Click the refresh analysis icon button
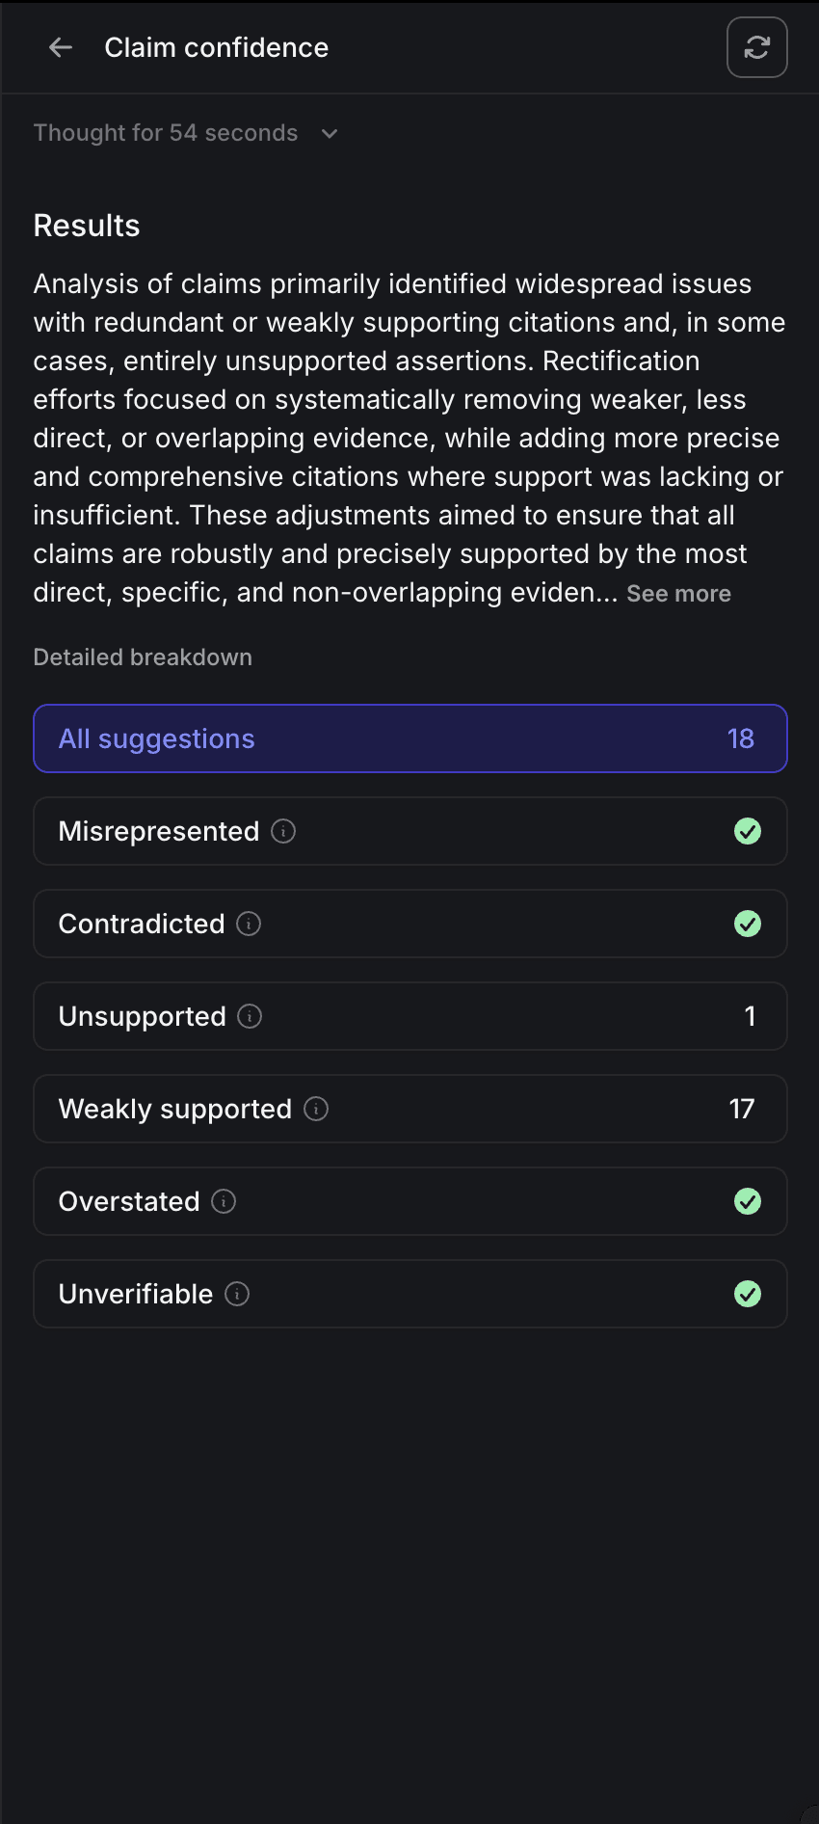This screenshot has width=819, height=1824. coord(756,47)
